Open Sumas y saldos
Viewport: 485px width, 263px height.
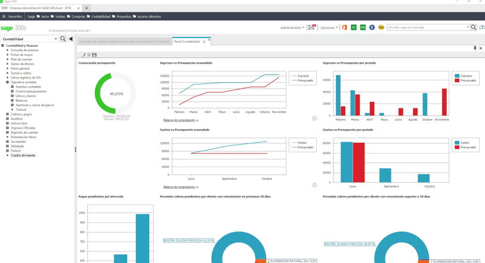coord(21,73)
